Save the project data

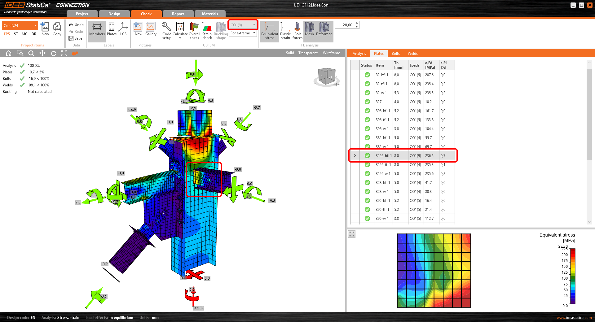point(76,38)
